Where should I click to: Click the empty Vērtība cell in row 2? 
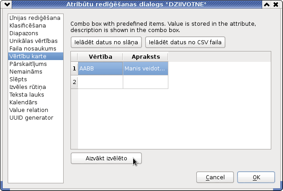click(100, 82)
